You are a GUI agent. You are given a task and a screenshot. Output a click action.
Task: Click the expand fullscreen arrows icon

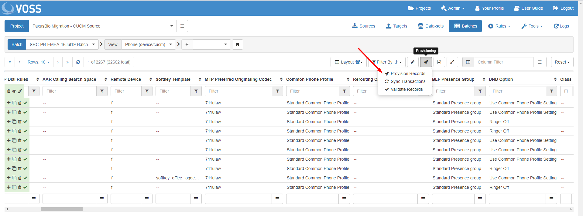[452, 62]
